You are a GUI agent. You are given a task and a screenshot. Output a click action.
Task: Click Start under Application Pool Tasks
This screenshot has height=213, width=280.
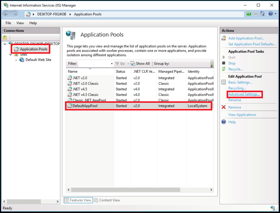click(232, 57)
